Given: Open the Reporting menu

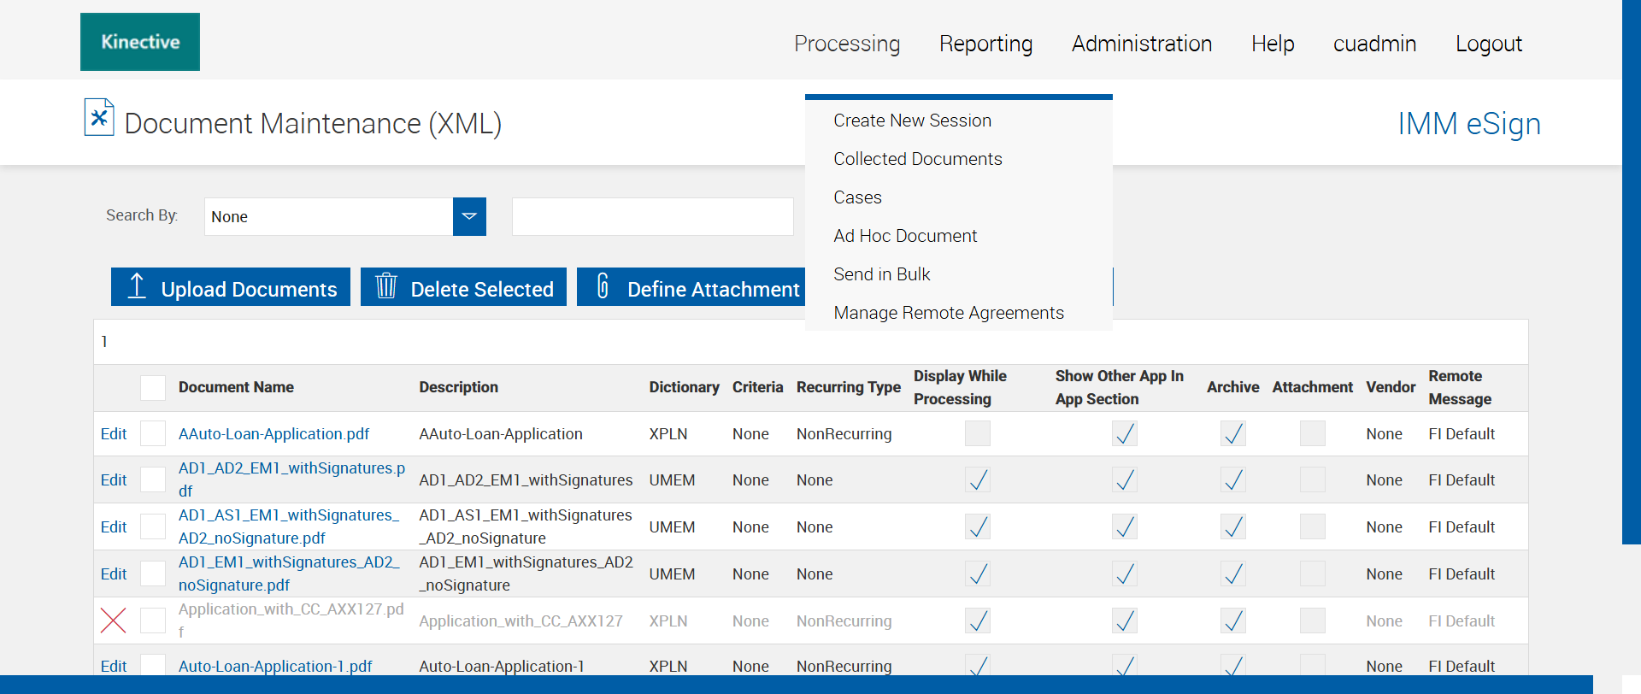Looking at the screenshot, I should (985, 44).
